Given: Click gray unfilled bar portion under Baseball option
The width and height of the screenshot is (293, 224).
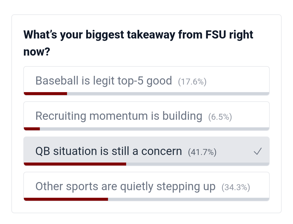Looking at the screenshot, I should [x=168, y=94].
